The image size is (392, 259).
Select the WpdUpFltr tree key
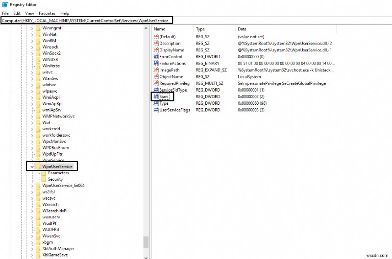click(52, 154)
